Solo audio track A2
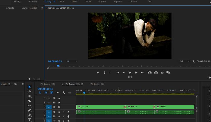211x122 pixels. tap(64, 117)
